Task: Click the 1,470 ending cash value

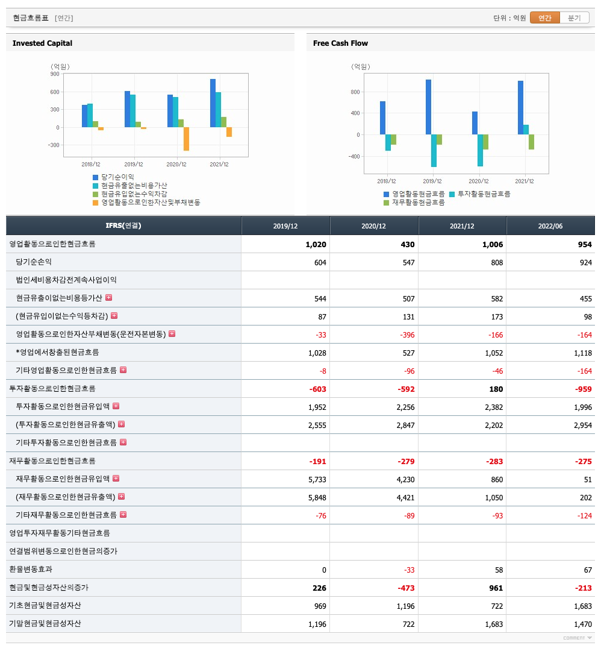Action: [583, 624]
